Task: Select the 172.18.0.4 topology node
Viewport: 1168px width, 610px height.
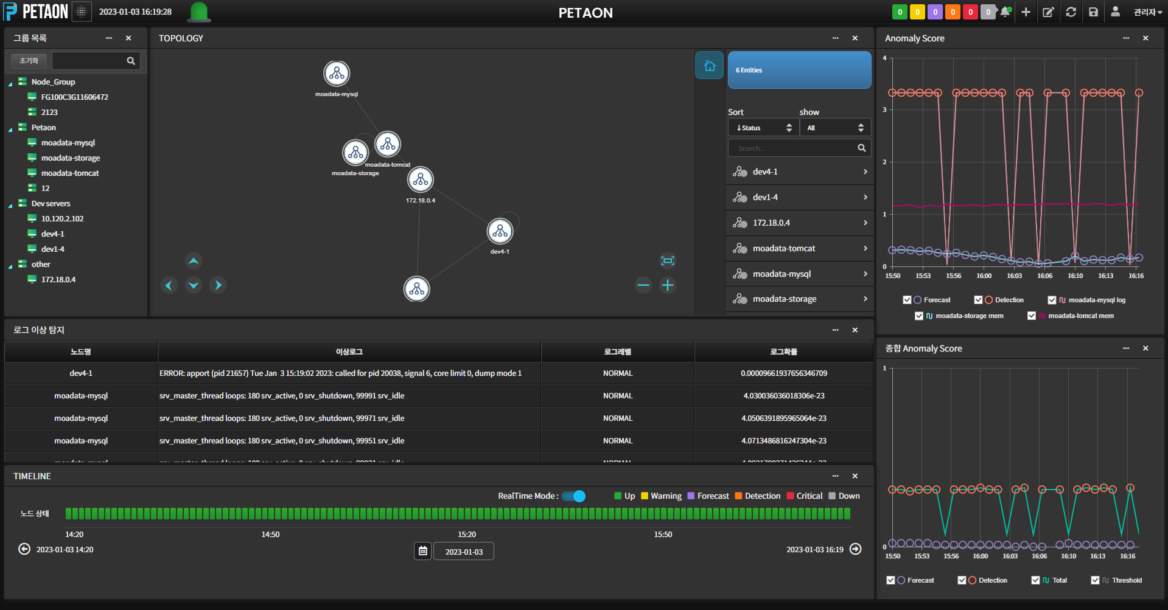Action: pyautogui.click(x=421, y=180)
